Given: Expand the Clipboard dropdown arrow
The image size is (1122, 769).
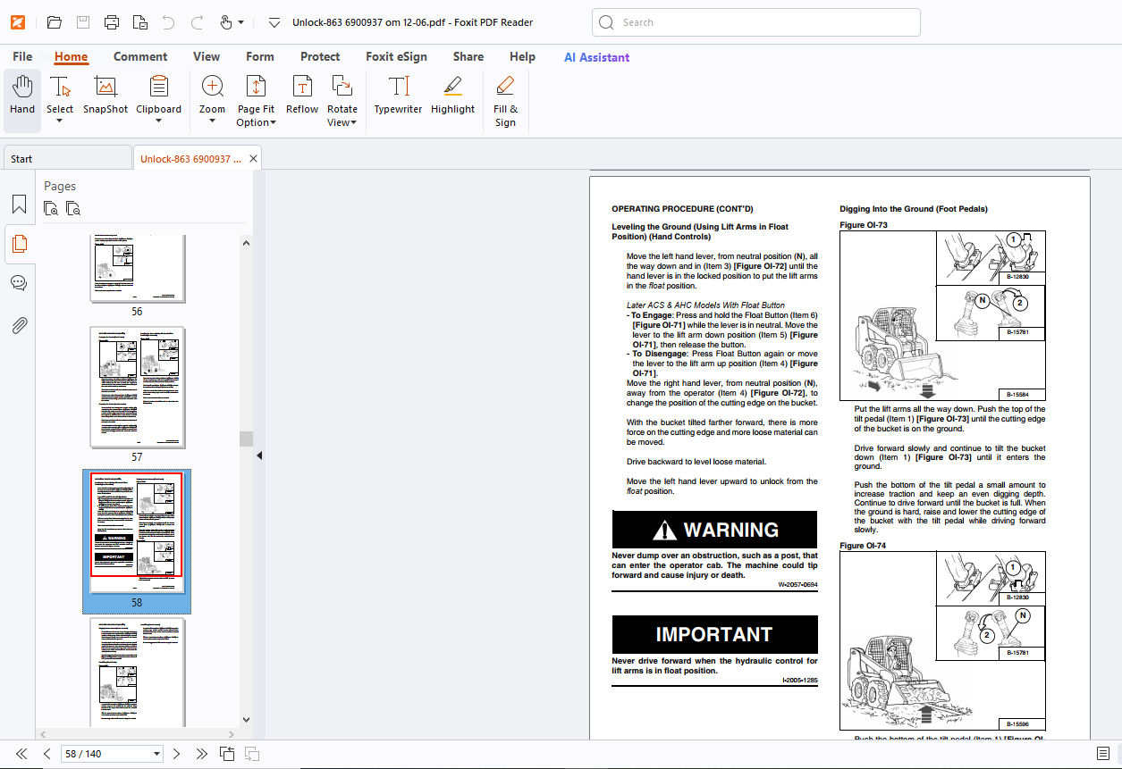Looking at the screenshot, I should pos(158,121).
